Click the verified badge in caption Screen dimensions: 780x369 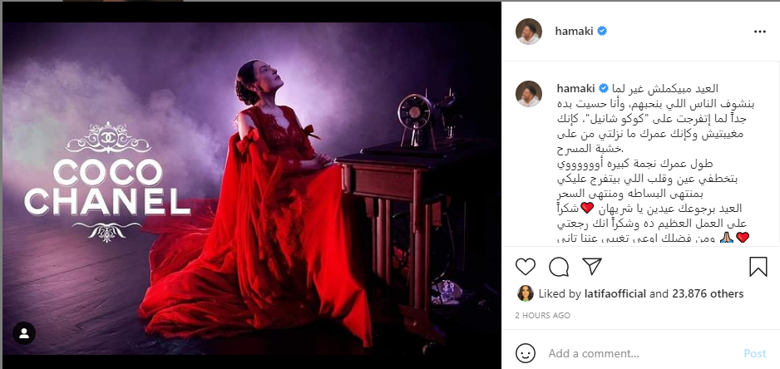pyautogui.click(x=604, y=89)
